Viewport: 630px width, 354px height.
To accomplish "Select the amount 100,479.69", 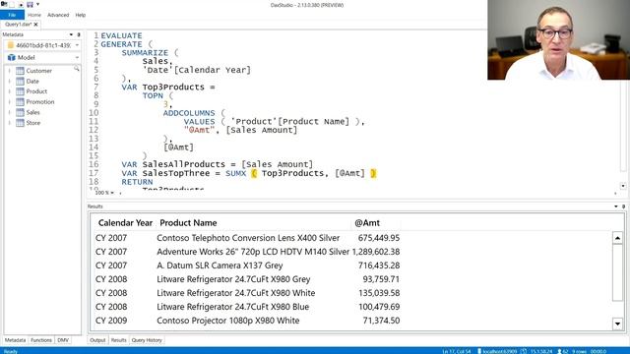I will point(379,307).
